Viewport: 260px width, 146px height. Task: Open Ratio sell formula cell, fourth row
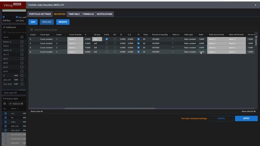click(236, 52)
